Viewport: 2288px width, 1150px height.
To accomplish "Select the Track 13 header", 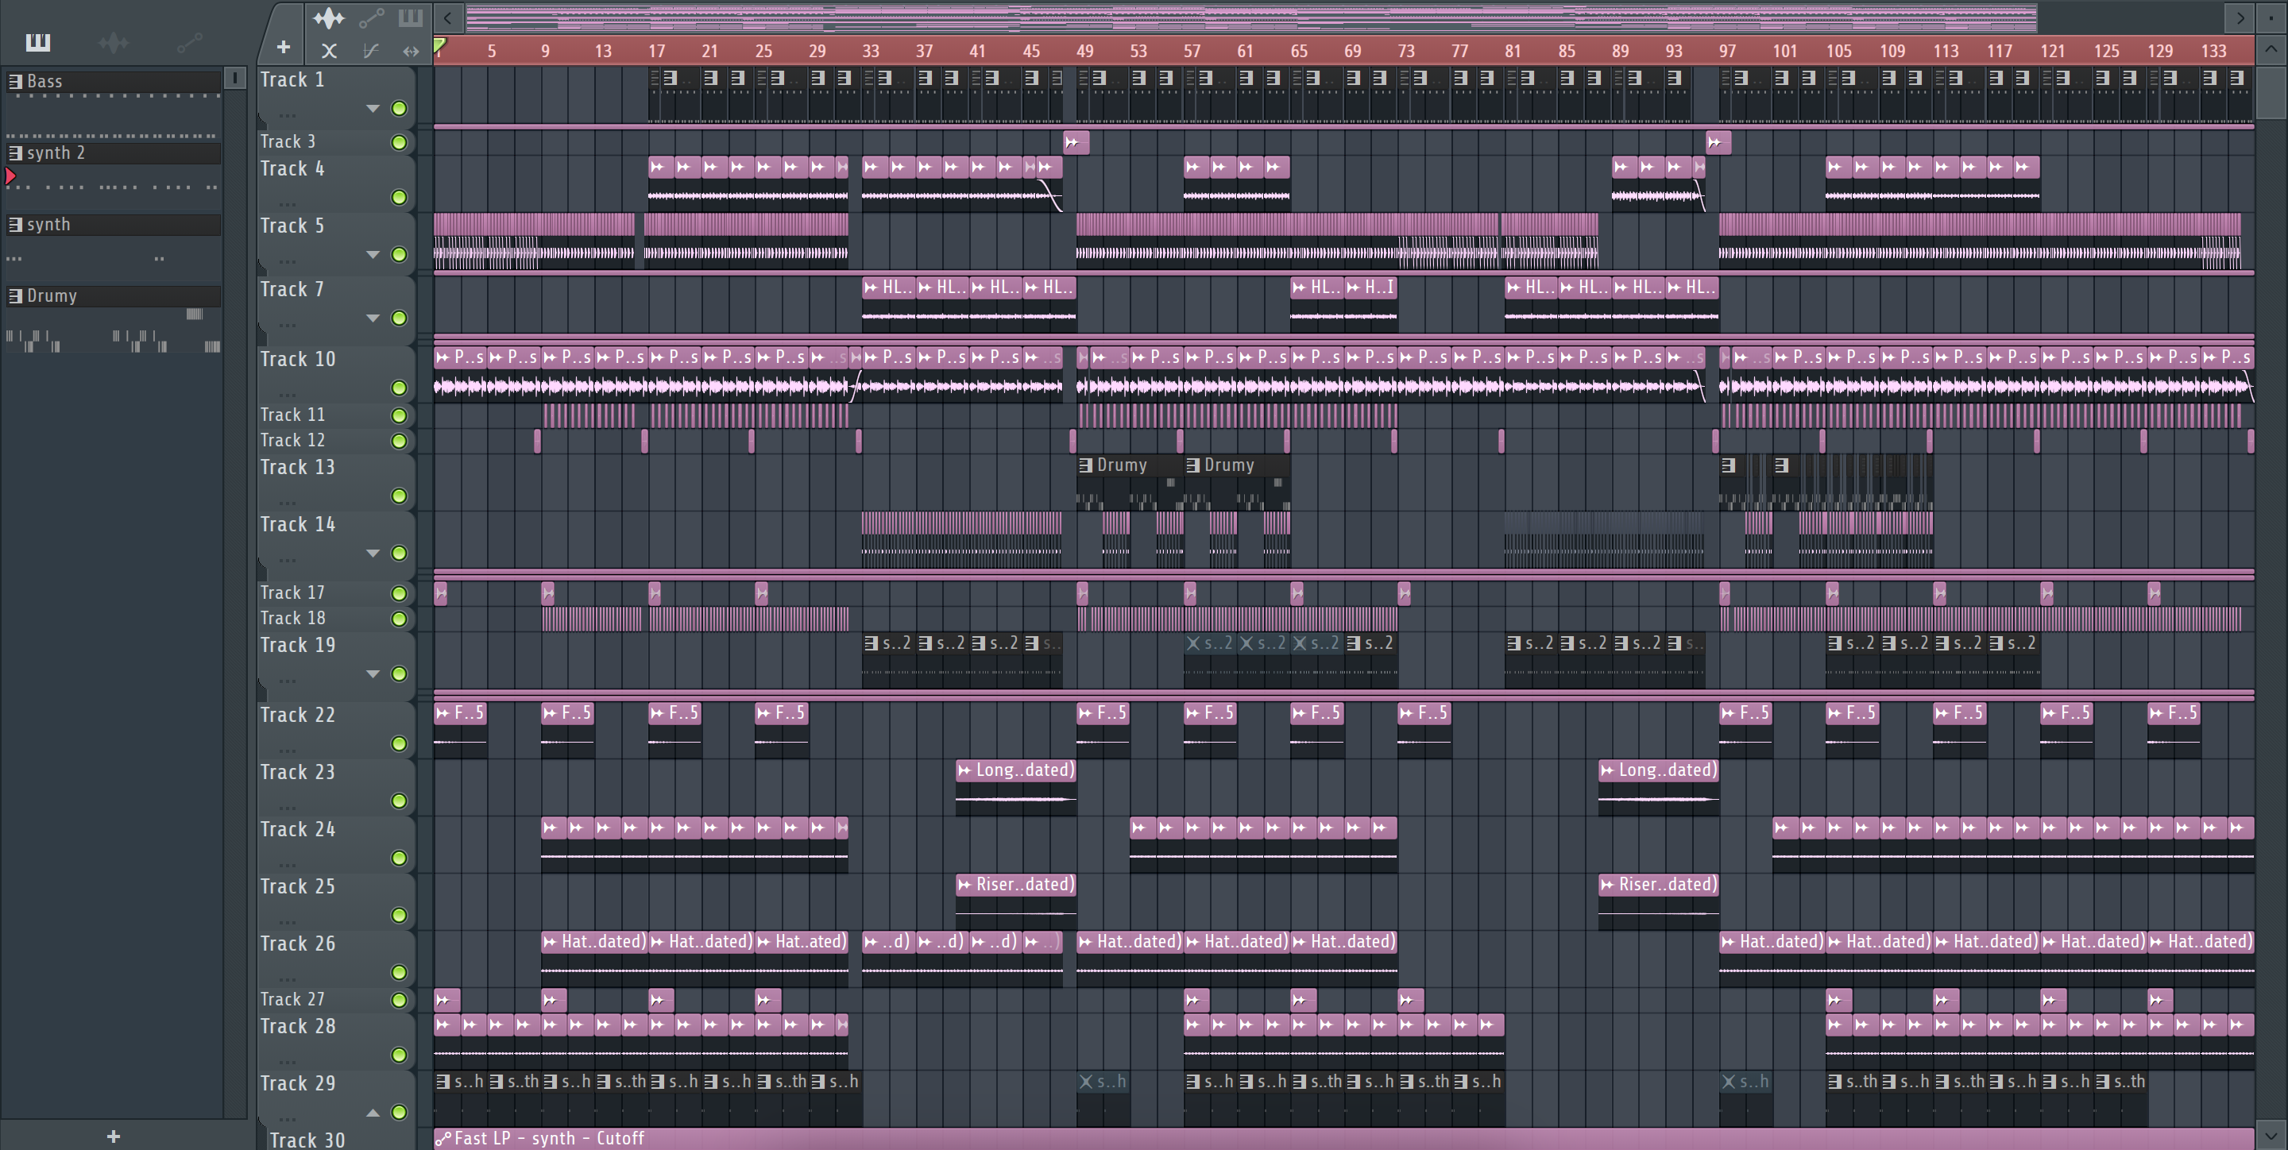I will tap(336, 480).
